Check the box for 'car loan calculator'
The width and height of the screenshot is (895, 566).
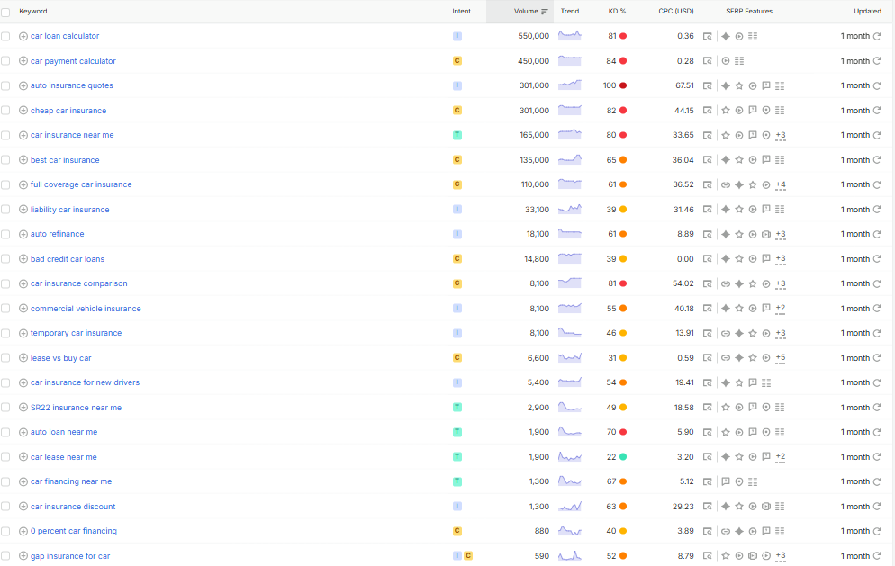[x=5, y=37]
